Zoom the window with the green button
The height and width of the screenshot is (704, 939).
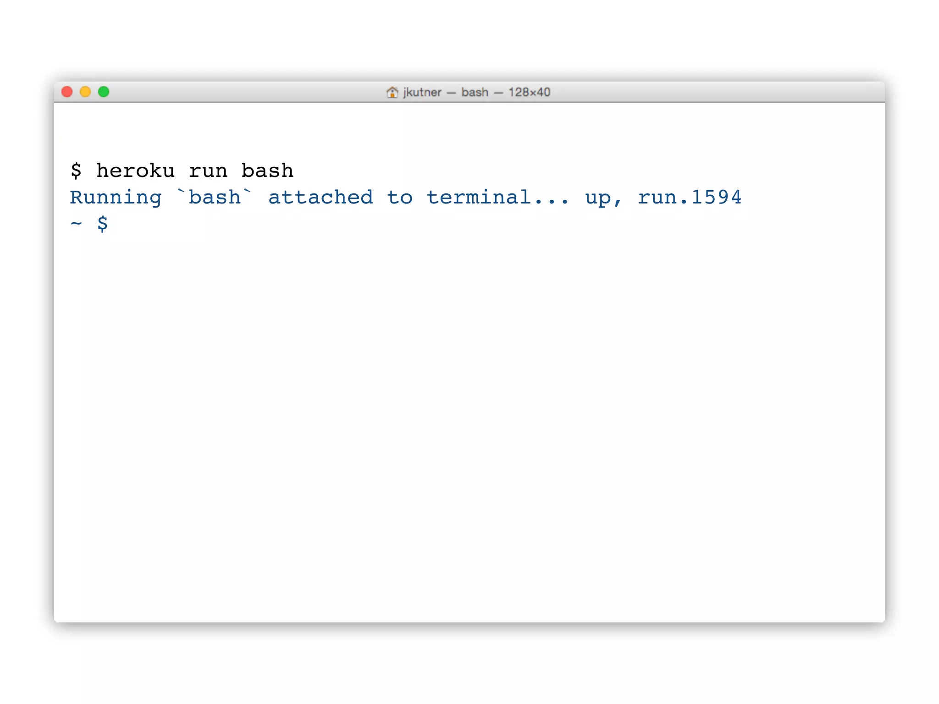pyautogui.click(x=104, y=92)
